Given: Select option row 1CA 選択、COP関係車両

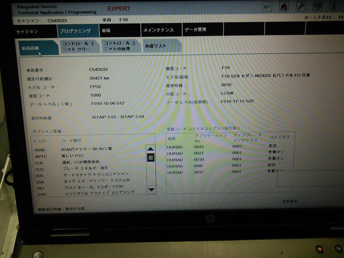Looking at the screenshot, I should pos(89,162).
